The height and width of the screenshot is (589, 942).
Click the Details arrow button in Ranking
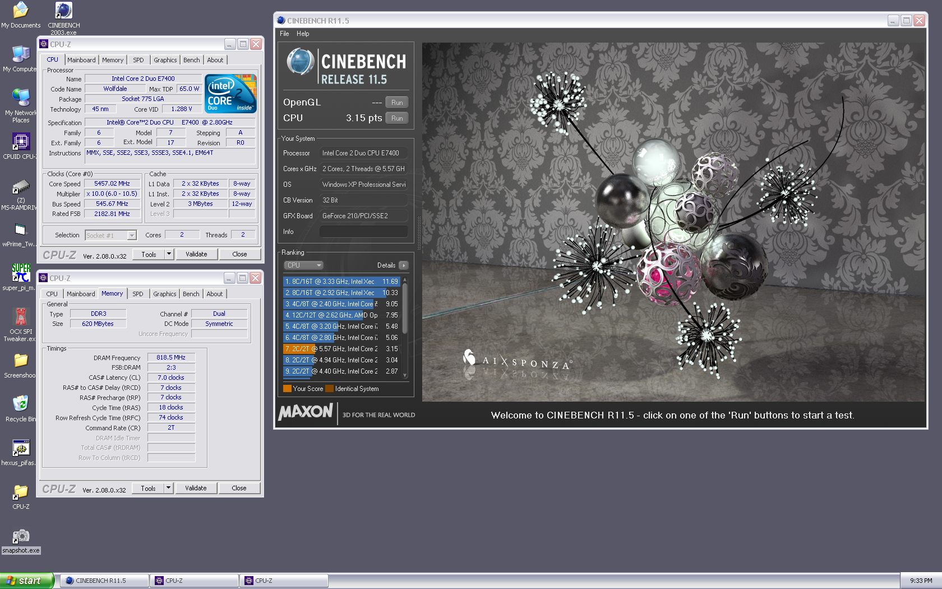(404, 265)
